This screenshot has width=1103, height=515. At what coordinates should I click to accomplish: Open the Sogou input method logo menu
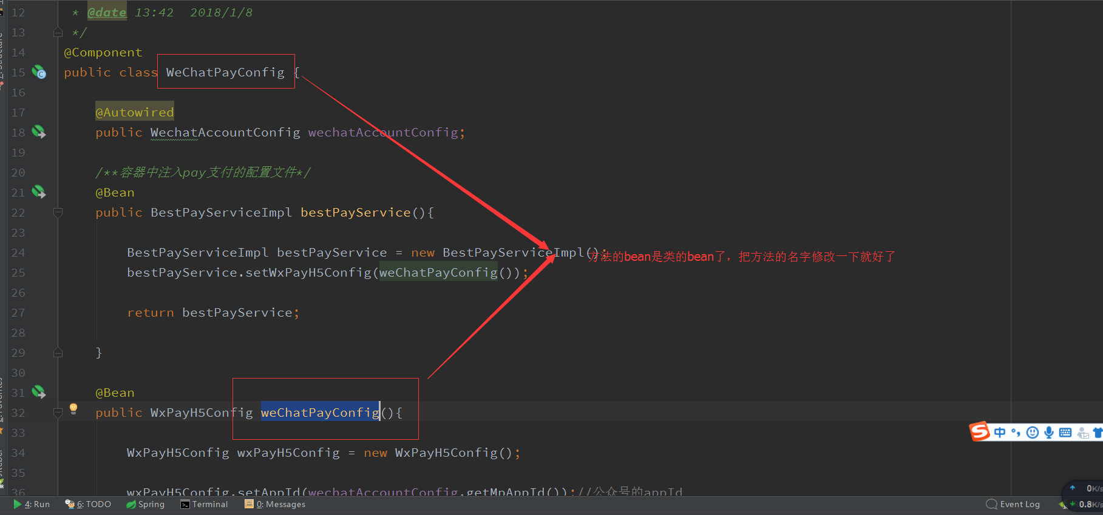tap(979, 432)
